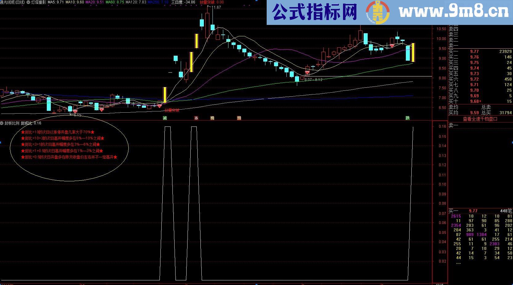Click the green MA60 moving average label

pyautogui.click(x=115, y=2)
